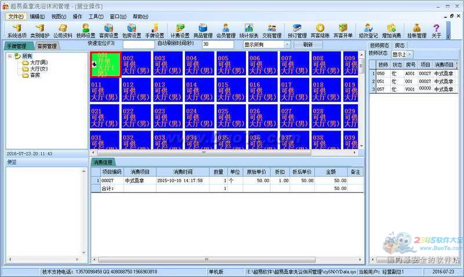Select card 005
464x277 pixels.
(x=231, y=63)
